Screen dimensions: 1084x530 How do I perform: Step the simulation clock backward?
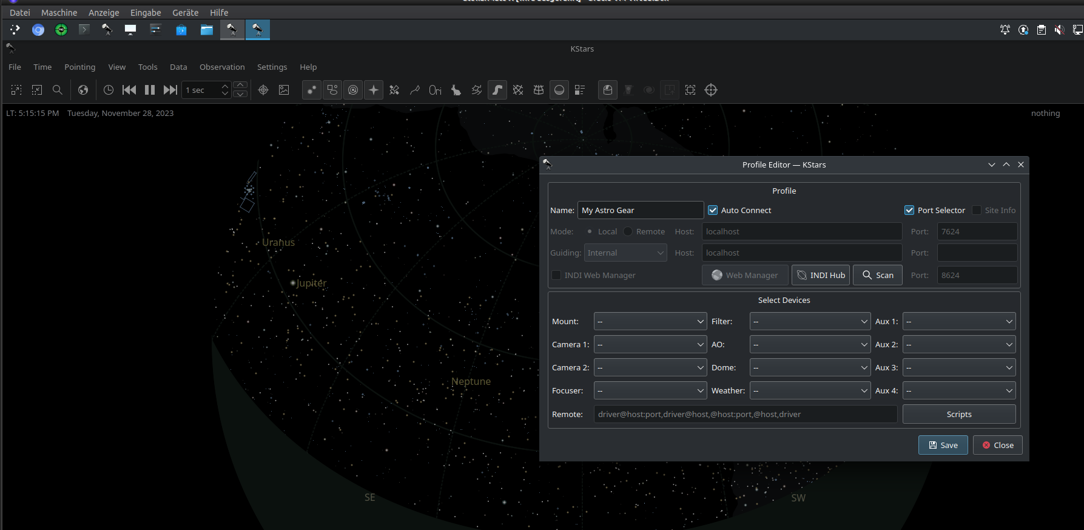(x=129, y=90)
